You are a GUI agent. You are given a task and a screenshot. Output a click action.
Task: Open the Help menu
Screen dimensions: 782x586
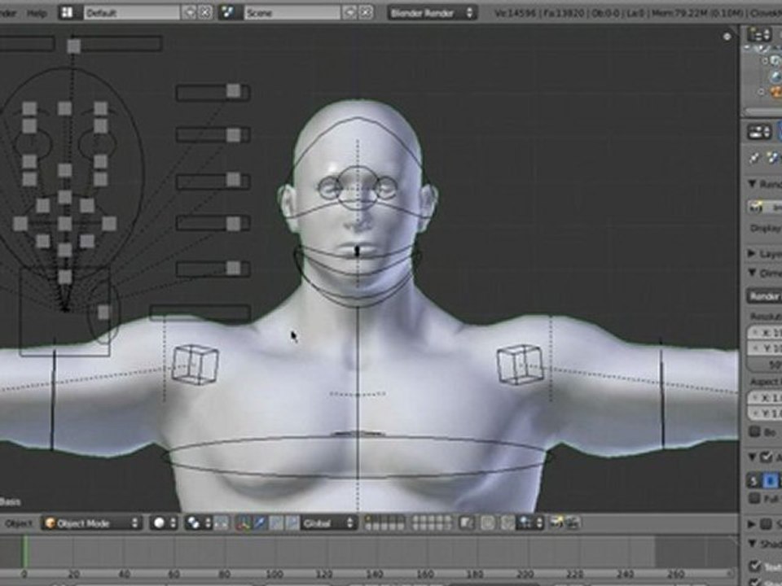pos(37,13)
